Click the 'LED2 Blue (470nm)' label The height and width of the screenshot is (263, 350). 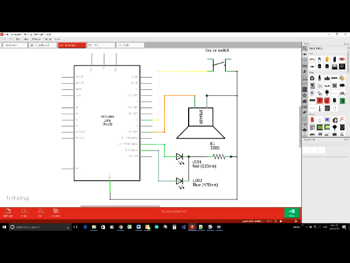click(205, 182)
